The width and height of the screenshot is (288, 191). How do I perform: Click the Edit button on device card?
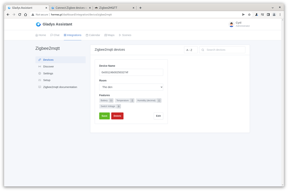[158, 116]
